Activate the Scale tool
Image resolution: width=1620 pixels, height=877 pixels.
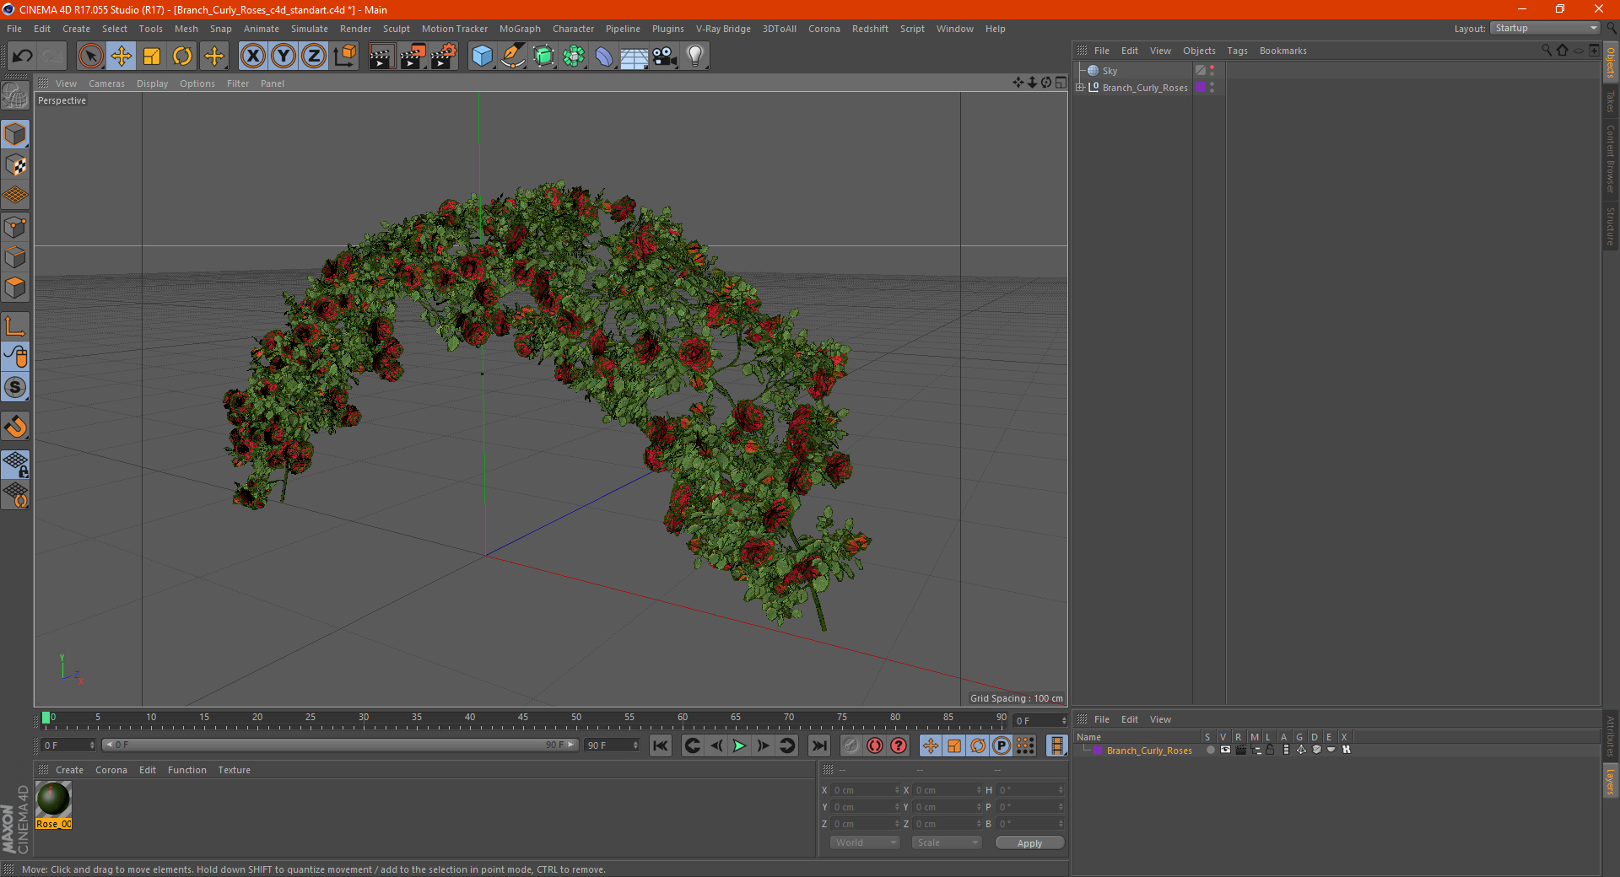tap(152, 56)
